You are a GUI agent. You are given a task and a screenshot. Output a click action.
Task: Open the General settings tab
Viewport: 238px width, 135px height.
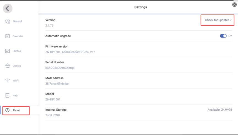click(x=17, y=21)
